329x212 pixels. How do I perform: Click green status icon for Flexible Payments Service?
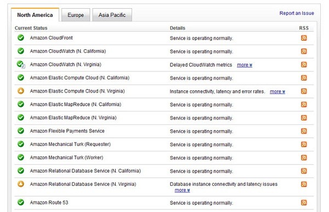[x=21, y=131]
